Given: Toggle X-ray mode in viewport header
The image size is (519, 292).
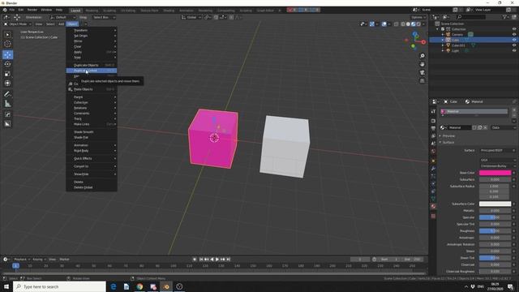Looking at the screenshot, I should pos(397,24).
